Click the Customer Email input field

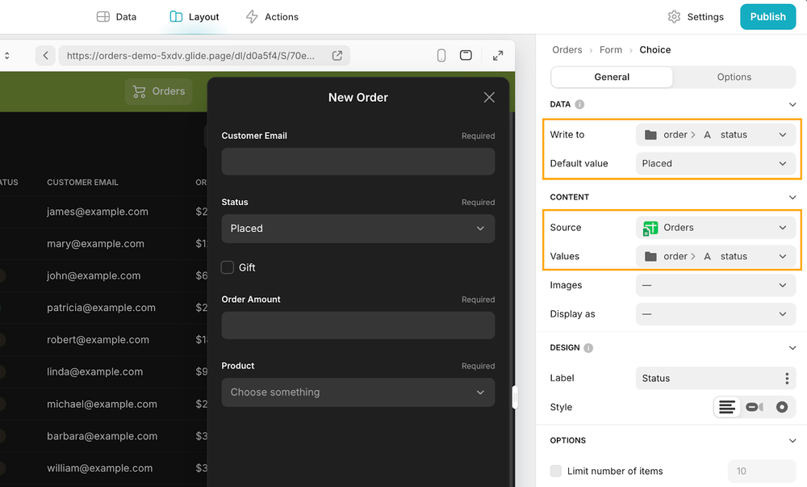point(358,162)
